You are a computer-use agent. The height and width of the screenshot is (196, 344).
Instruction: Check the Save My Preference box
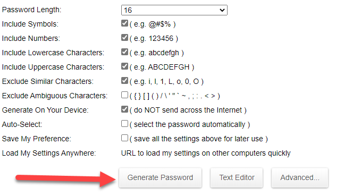tap(124, 138)
